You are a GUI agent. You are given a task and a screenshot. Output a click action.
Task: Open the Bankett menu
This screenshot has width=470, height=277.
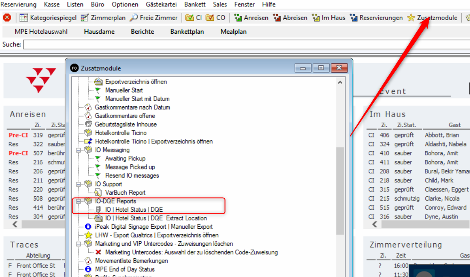(x=195, y=5)
